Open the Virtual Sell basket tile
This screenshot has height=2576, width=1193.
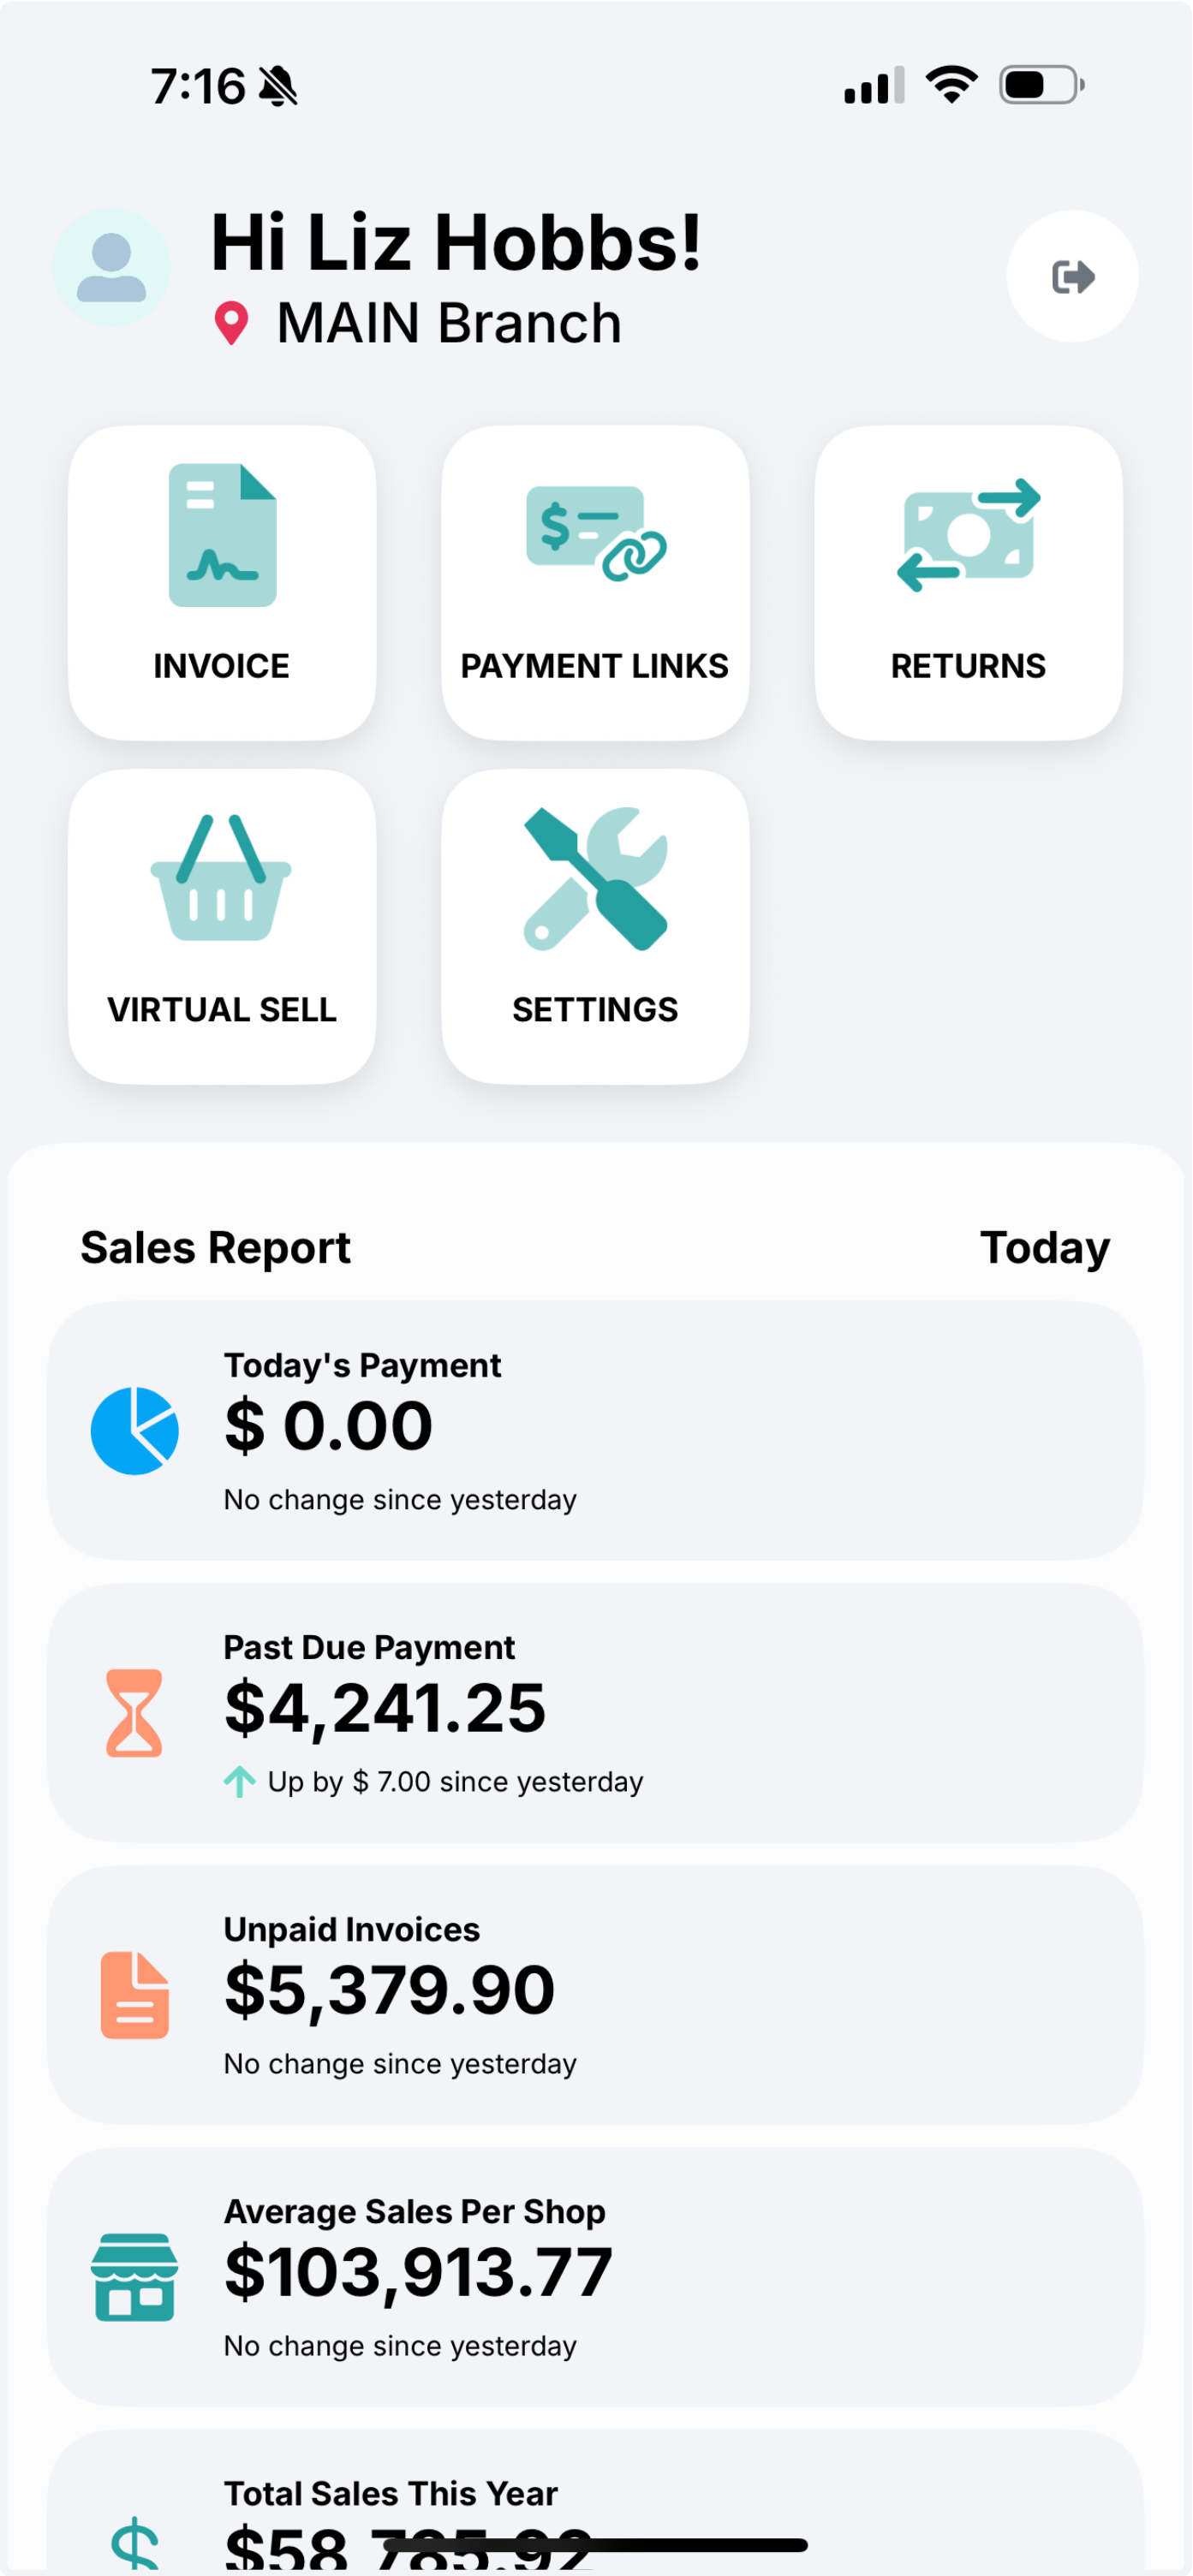click(x=222, y=926)
